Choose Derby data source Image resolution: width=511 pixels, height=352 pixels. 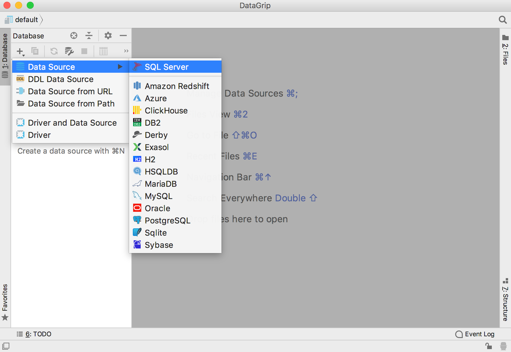(x=175, y=135)
